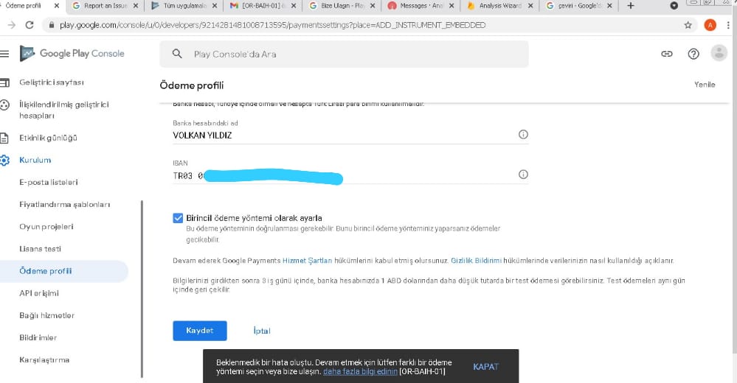
Task: Open Bağlı hizmetler
Action: (x=46, y=315)
